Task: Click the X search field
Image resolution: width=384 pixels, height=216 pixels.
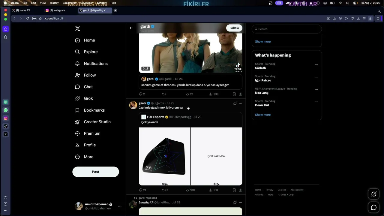Action: coord(287,29)
